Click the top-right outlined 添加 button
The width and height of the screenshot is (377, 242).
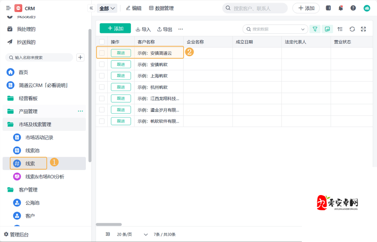[x=306, y=8]
